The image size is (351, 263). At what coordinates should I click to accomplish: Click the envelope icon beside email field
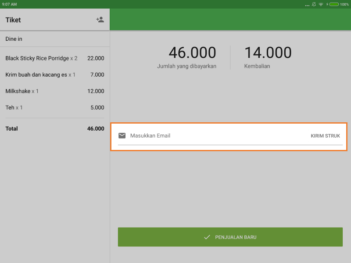pos(122,135)
